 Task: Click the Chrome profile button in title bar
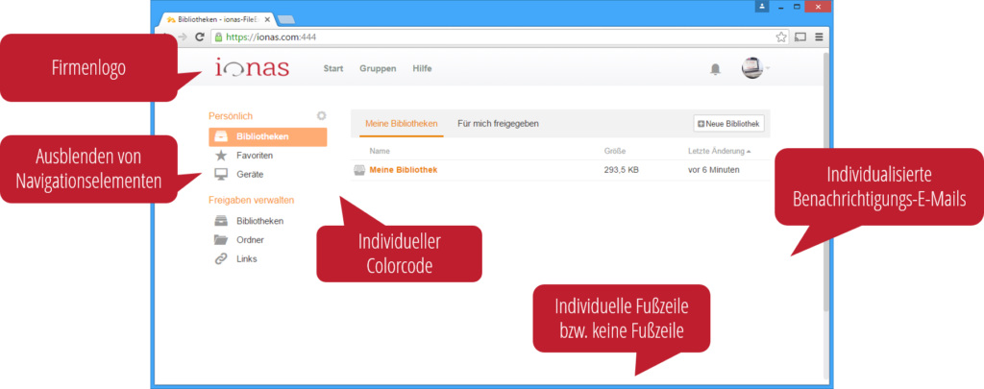pyautogui.click(x=762, y=7)
